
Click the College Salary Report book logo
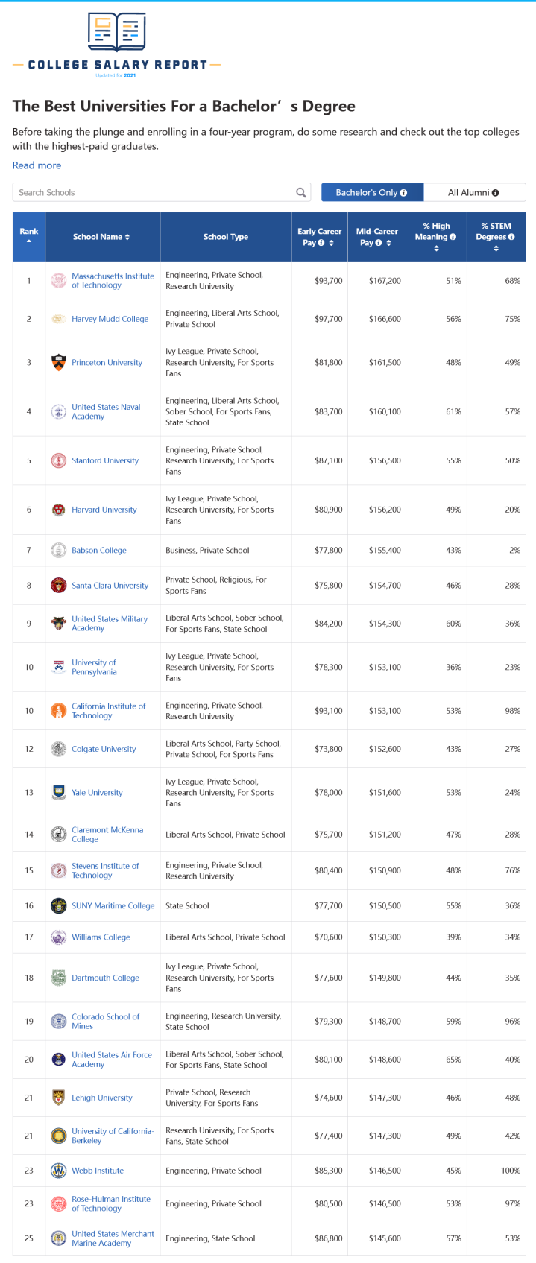117,31
